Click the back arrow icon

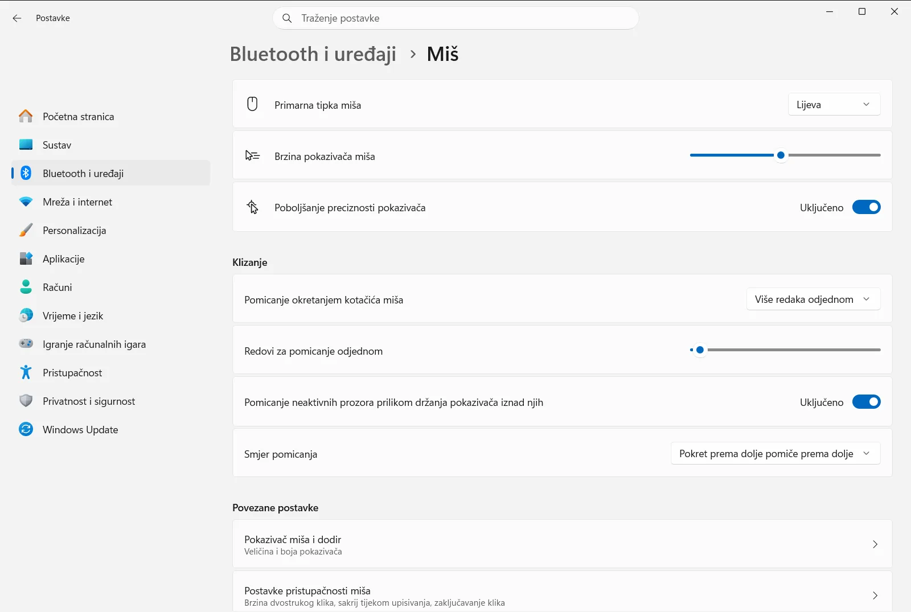point(17,18)
